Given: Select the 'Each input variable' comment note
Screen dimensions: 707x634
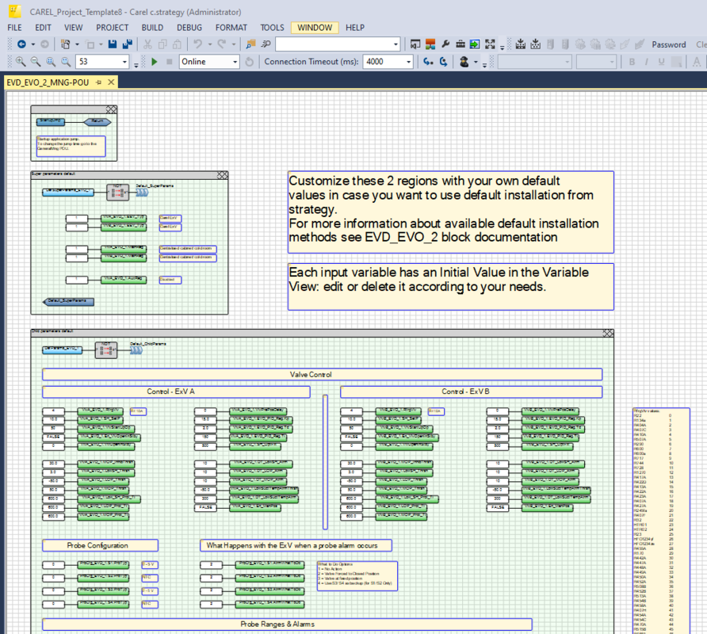Looking at the screenshot, I should [x=451, y=287].
